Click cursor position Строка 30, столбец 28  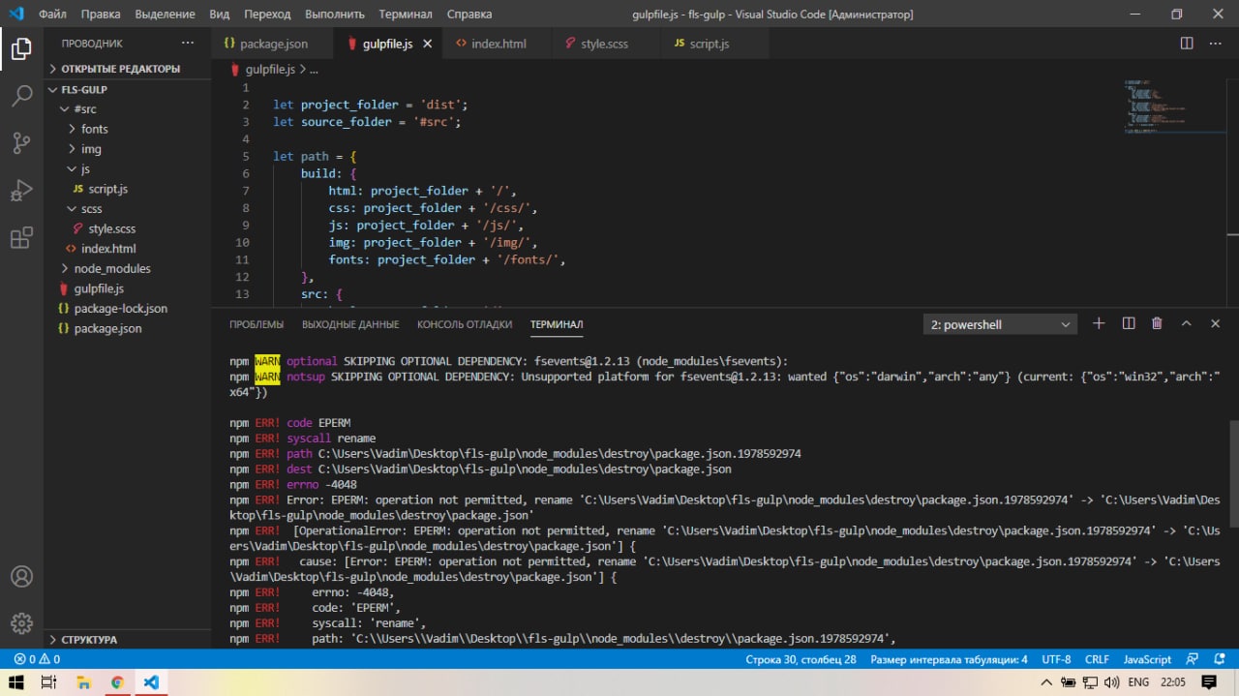801,659
